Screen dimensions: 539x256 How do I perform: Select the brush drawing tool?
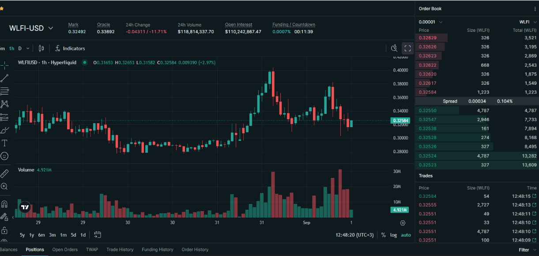pos(4,130)
